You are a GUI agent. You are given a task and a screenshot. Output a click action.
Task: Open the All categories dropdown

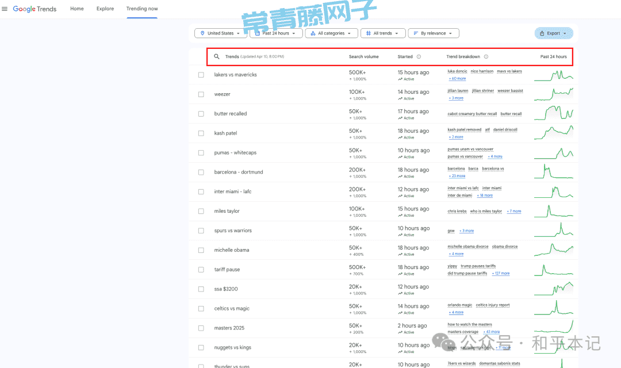(331, 33)
